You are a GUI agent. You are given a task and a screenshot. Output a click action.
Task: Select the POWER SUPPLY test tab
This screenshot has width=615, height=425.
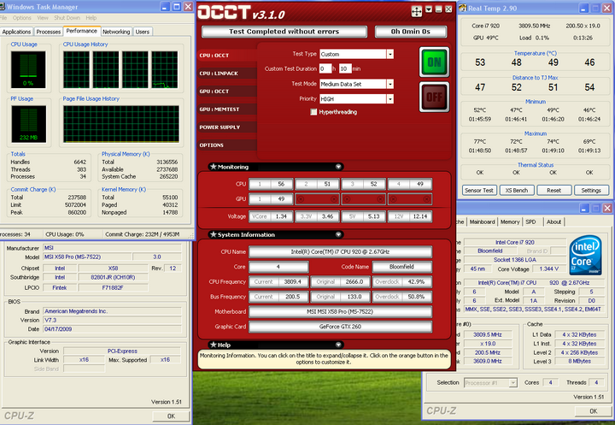(x=227, y=127)
